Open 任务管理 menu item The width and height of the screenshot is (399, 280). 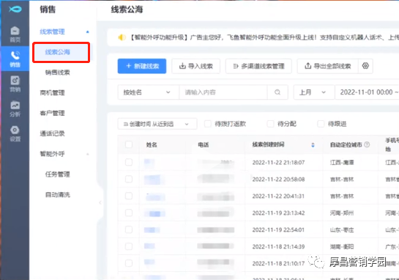(58, 174)
